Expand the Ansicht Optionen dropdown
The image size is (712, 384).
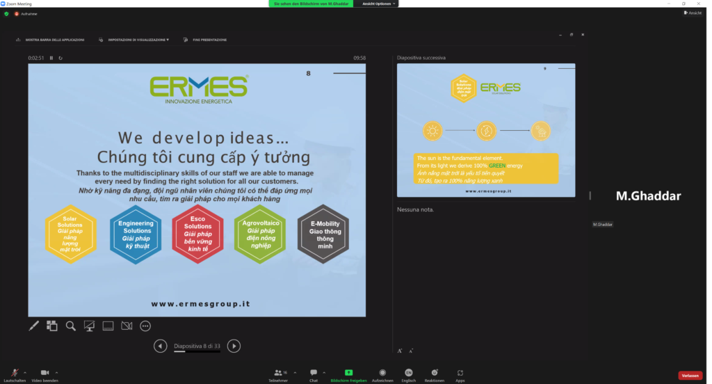379,3
